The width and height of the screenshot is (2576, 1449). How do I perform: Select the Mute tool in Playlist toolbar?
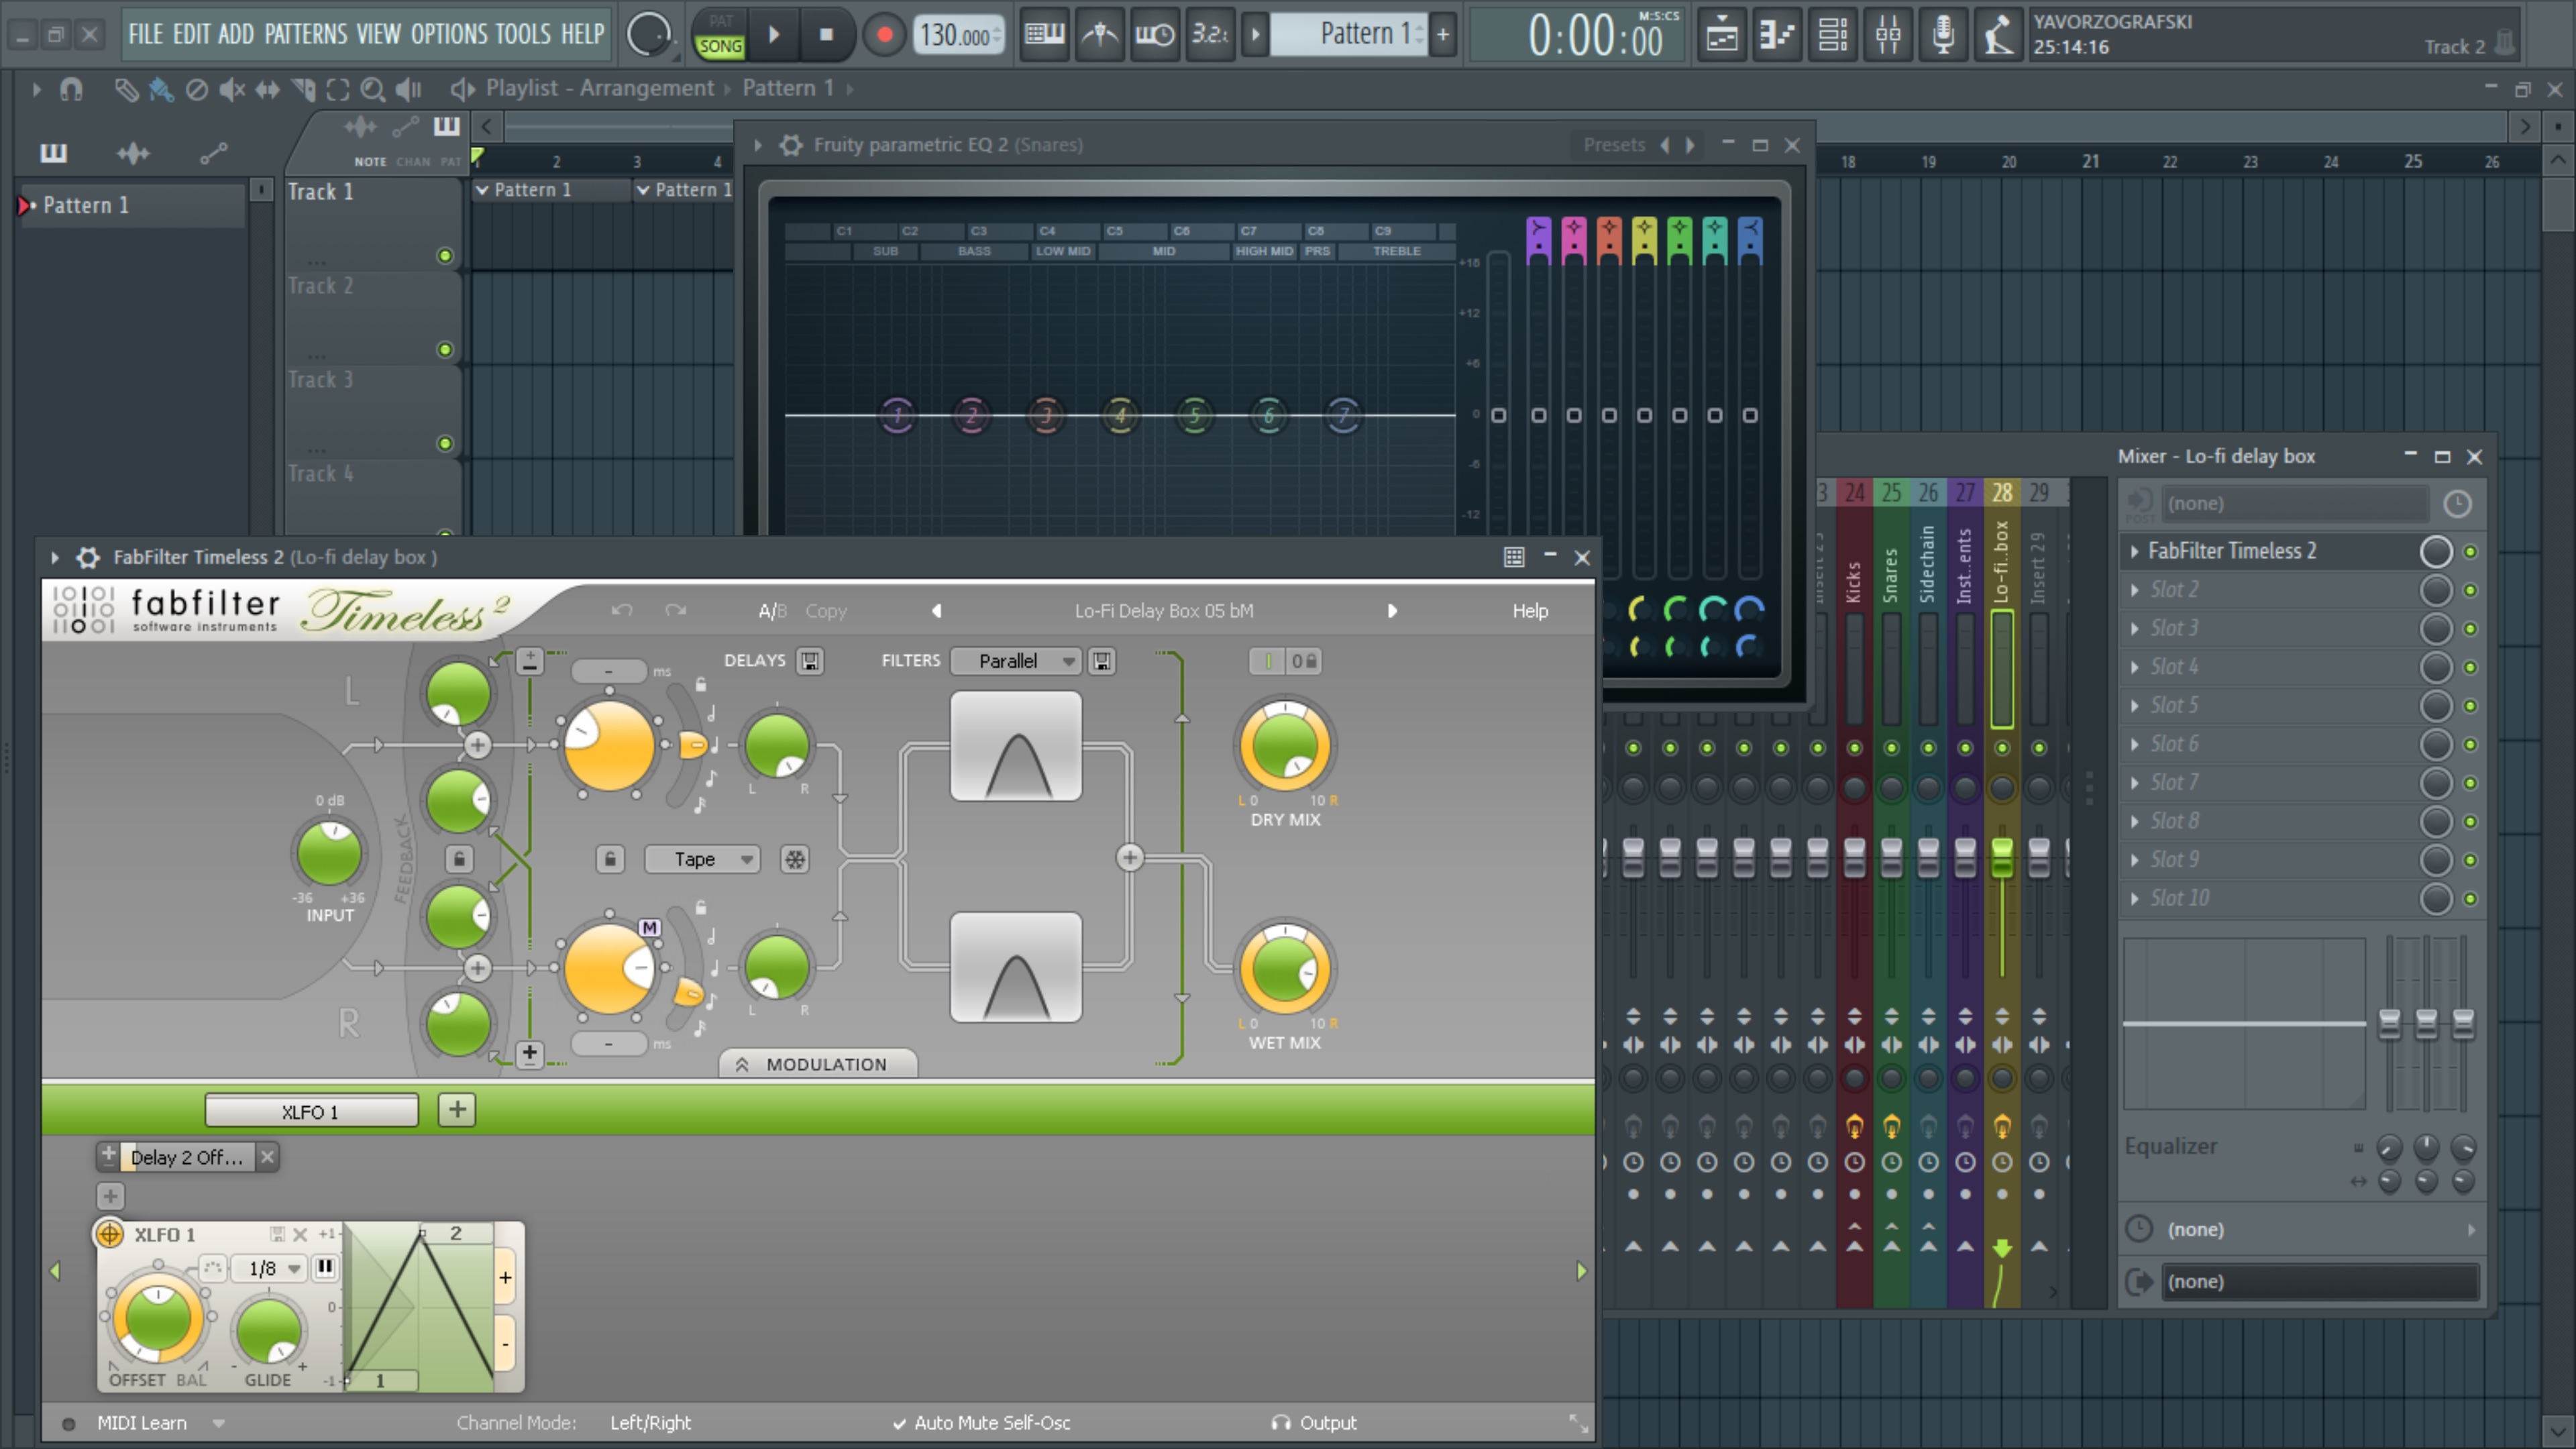232,90
